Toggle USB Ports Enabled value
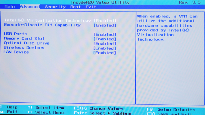Image resolution: width=205 pixels, height=115 pixels. click(105, 34)
